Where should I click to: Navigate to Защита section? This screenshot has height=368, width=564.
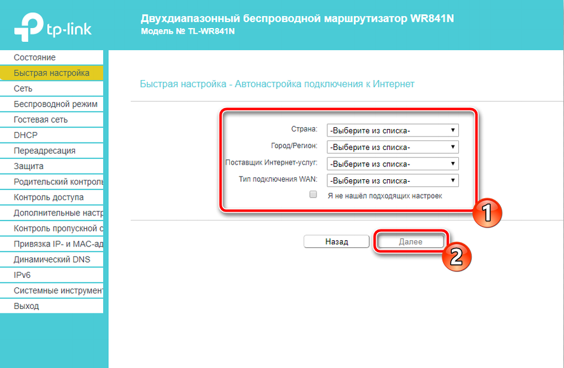click(x=29, y=167)
